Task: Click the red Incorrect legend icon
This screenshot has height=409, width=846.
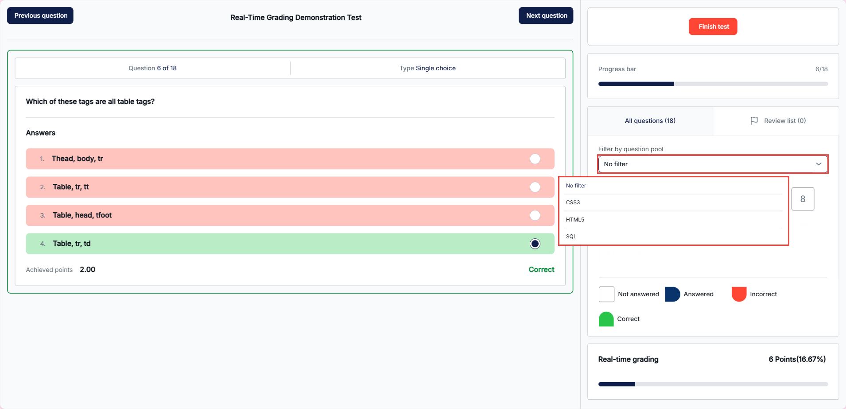Action: pos(739,294)
